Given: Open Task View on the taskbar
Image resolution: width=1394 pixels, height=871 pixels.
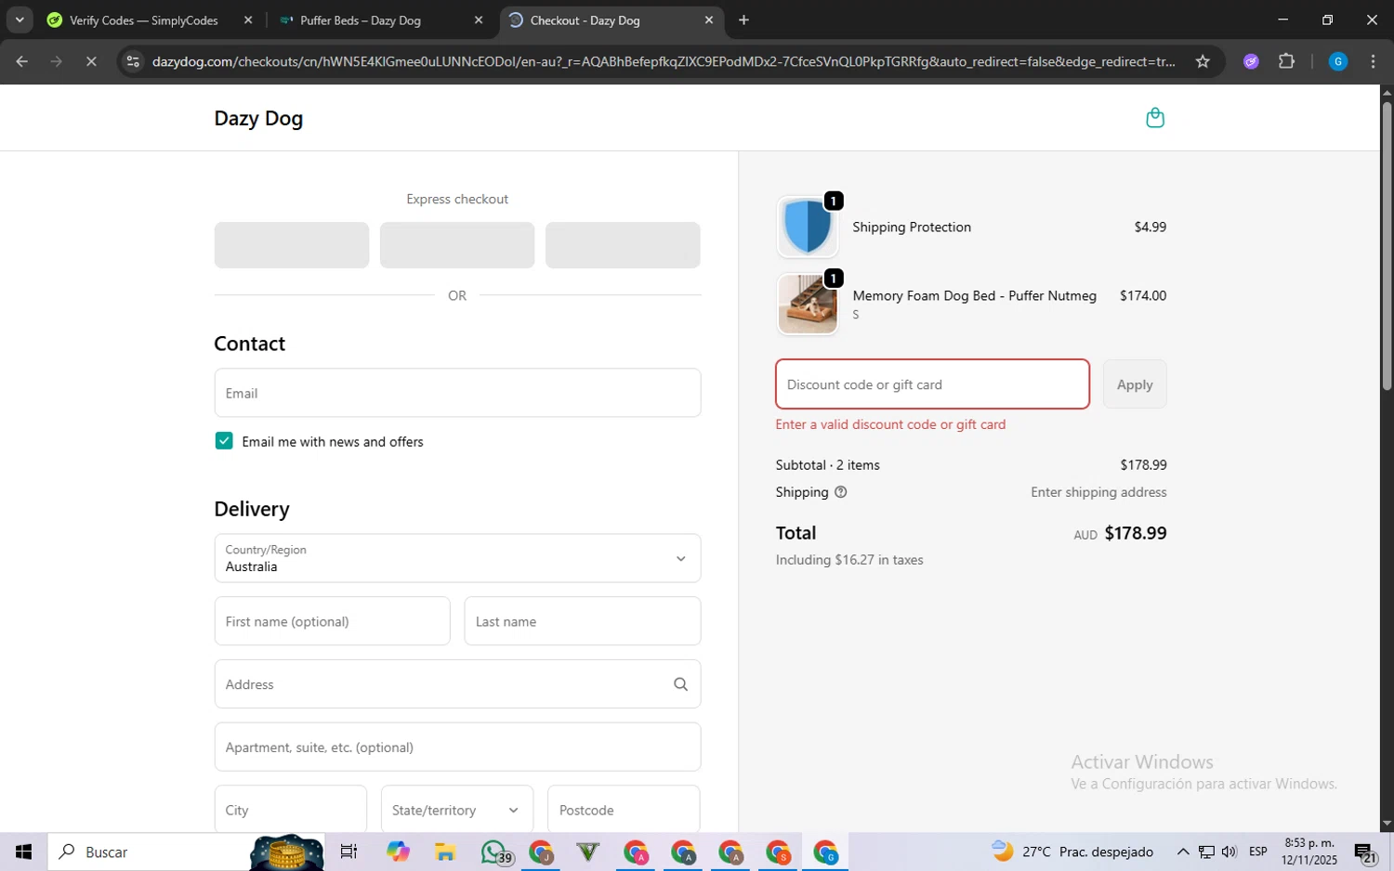Looking at the screenshot, I should [x=348, y=851].
